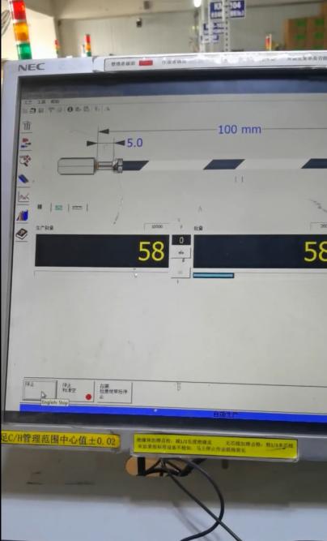Click the small button under the 0 counter
This screenshot has width=327, height=541.
[x=181, y=252]
